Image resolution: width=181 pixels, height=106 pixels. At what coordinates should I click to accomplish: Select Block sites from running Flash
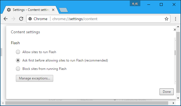point(18,69)
